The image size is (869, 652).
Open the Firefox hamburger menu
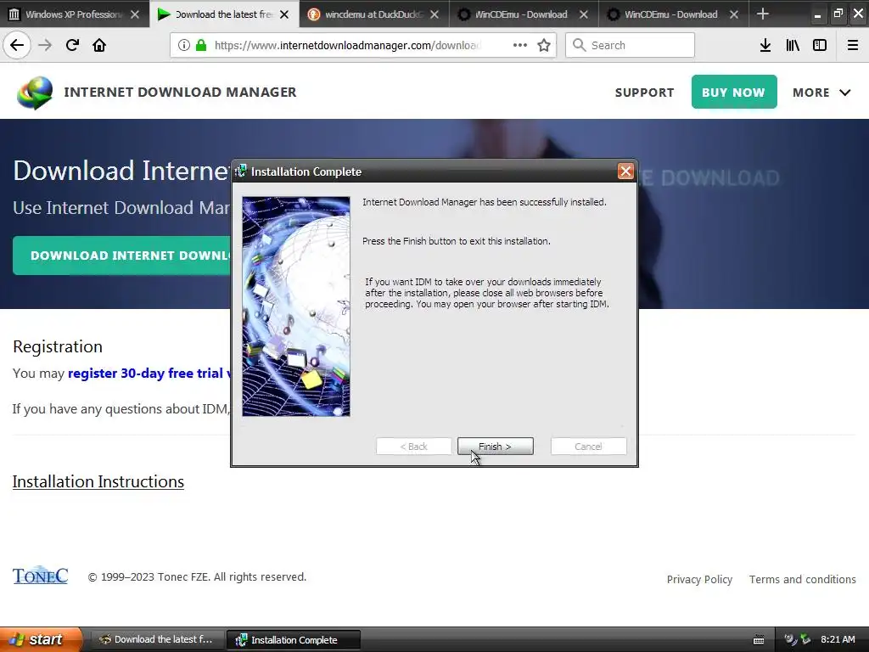tap(852, 46)
